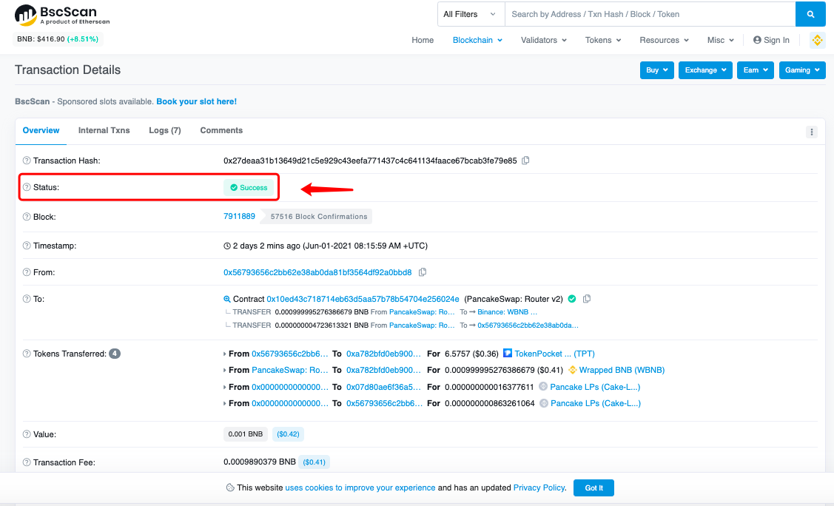Open the Privacy Policy link
834x506 pixels.
pos(539,488)
